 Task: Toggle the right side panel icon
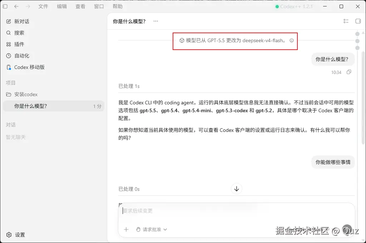point(358,21)
